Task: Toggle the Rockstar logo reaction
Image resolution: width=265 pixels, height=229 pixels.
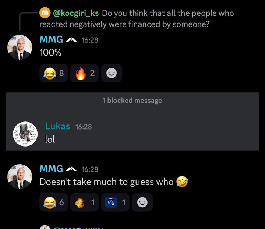Action: tap(115, 202)
